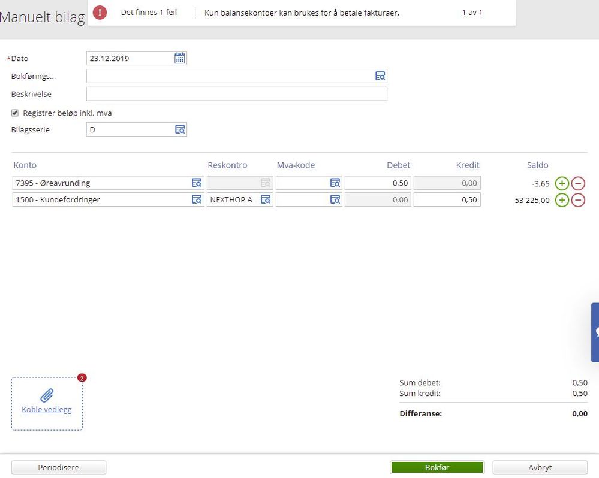Click the Kredit field in Kundefordringer row
Screen dimensions: 599x478
click(x=447, y=200)
